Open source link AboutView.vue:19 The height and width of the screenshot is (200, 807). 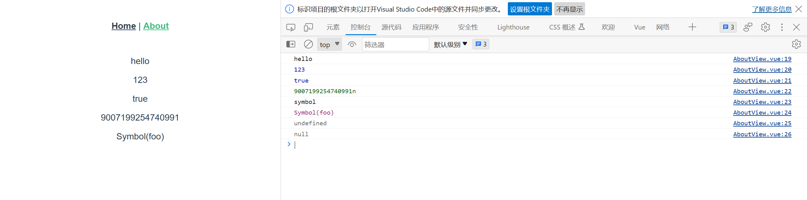point(762,59)
